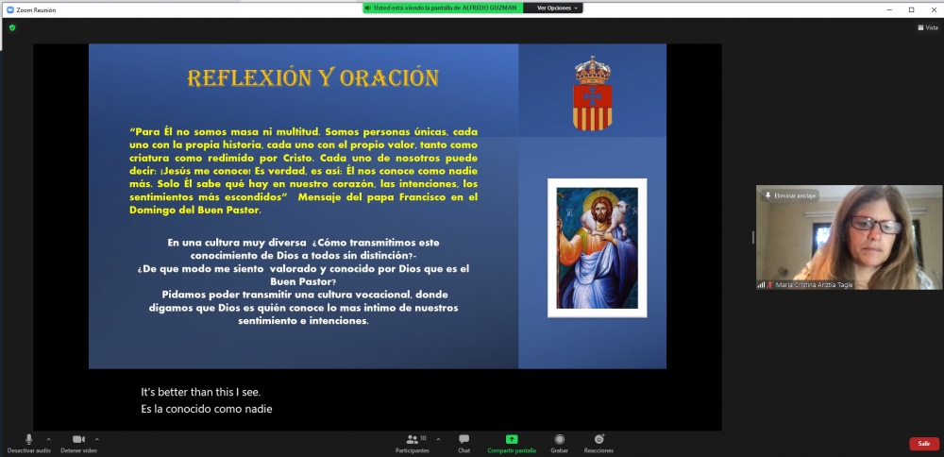This screenshot has width=944, height=457.
Task: Open the Ver Opciones dropdown
Action: (x=558, y=8)
